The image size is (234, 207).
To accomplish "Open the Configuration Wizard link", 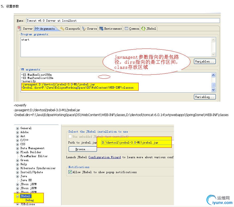I will (104, 157).
